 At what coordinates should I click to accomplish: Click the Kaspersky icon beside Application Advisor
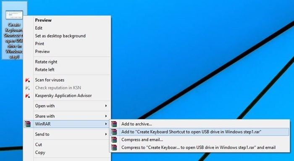point(28,96)
